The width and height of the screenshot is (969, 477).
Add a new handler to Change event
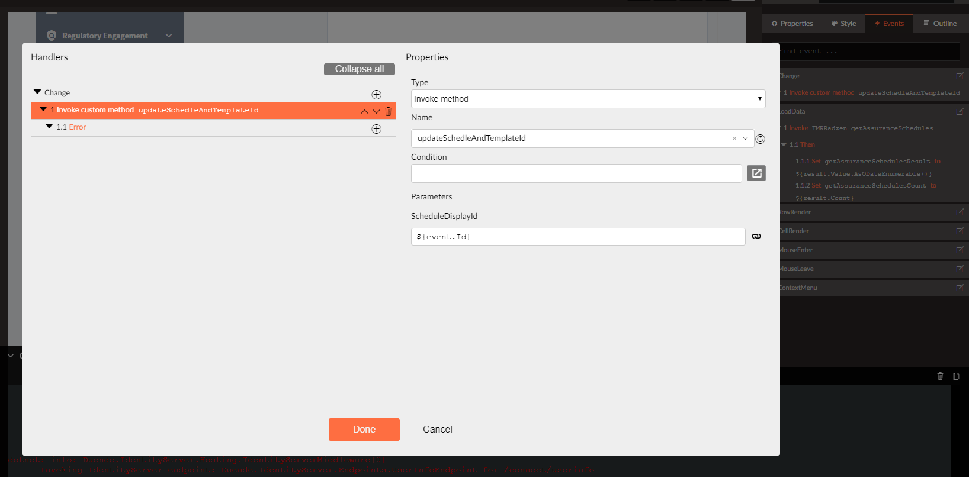pos(376,95)
